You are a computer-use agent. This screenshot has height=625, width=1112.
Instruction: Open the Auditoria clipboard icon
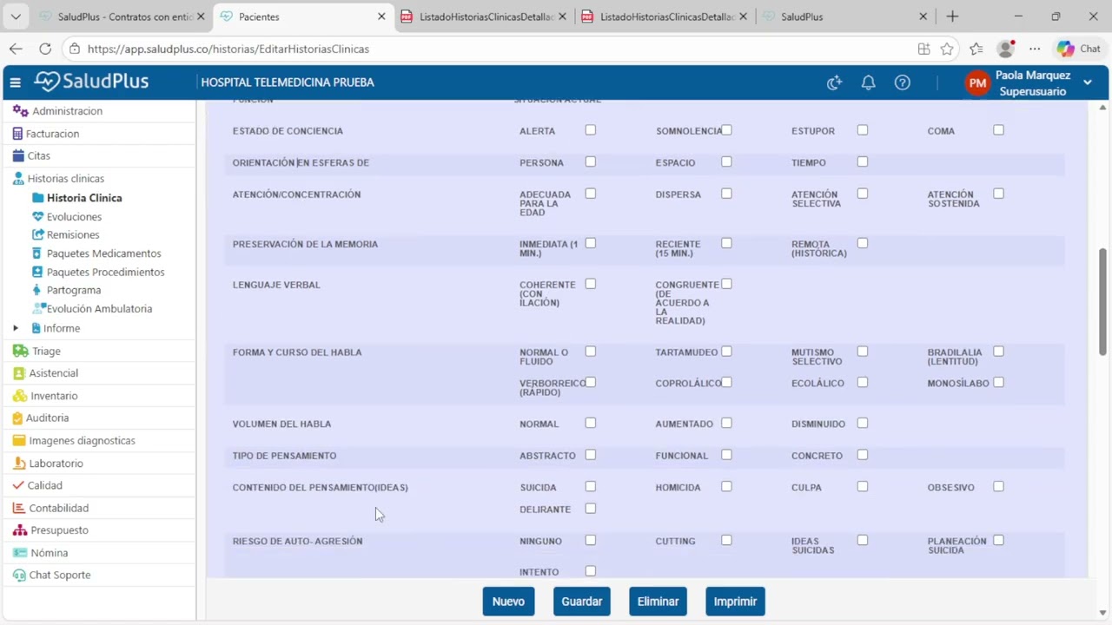17,418
